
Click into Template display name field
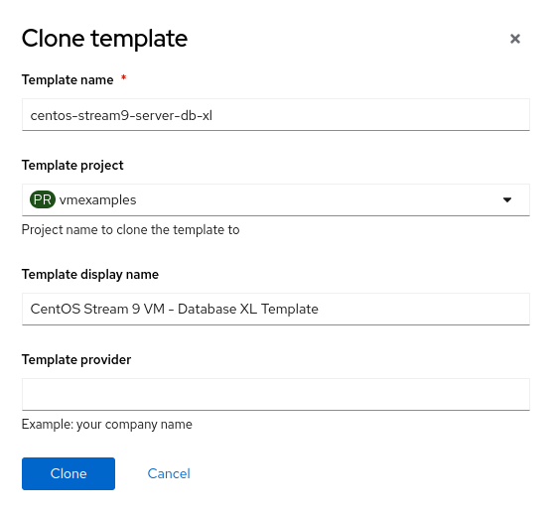tap(276, 309)
